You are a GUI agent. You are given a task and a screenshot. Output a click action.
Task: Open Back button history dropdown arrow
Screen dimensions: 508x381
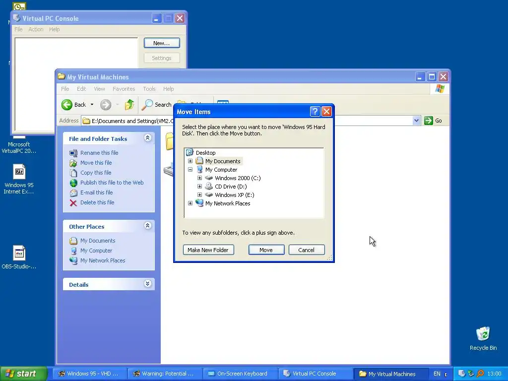point(92,105)
